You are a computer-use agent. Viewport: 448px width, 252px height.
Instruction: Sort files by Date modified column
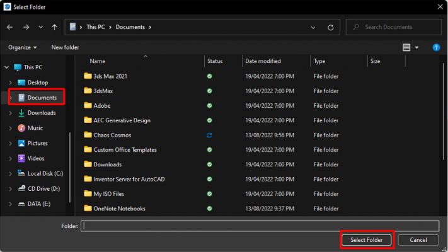pyautogui.click(x=263, y=61)
